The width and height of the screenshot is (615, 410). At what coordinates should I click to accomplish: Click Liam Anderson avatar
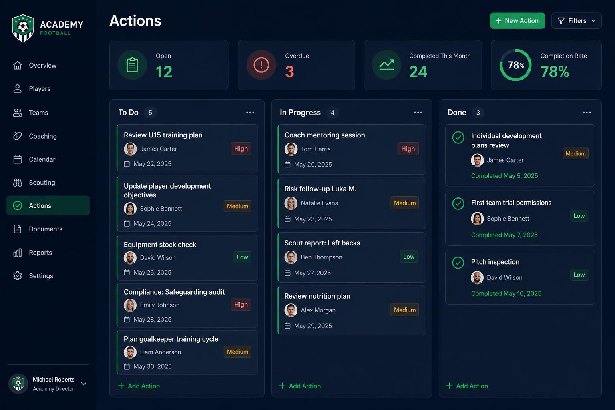tap(130, 352)
